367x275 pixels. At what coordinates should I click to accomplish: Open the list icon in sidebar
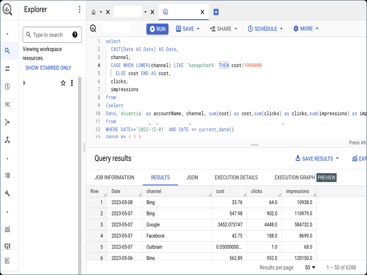[x=7, y=175]
